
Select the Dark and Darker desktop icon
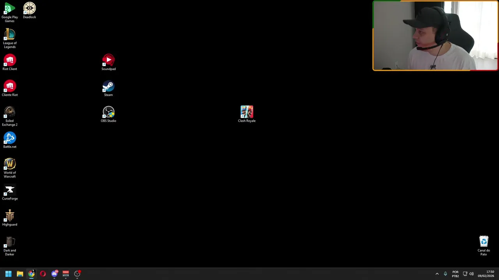10,246
